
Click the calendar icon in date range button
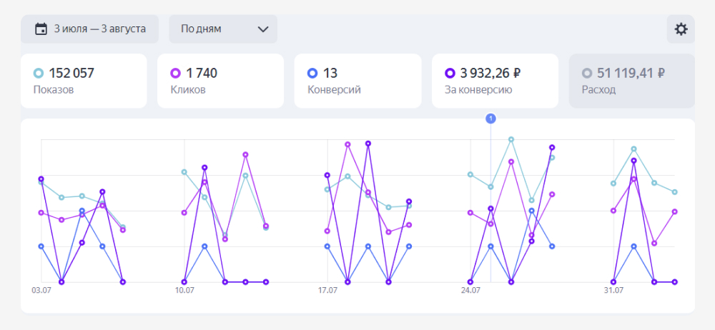(x=41, y=29)
